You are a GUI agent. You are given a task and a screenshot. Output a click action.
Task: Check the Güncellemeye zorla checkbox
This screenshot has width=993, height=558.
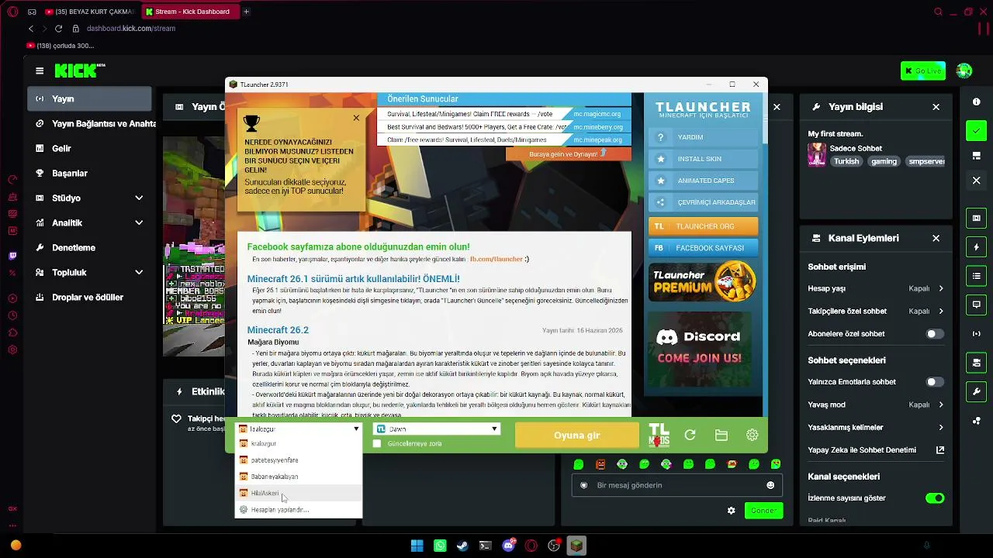point(377,444)
